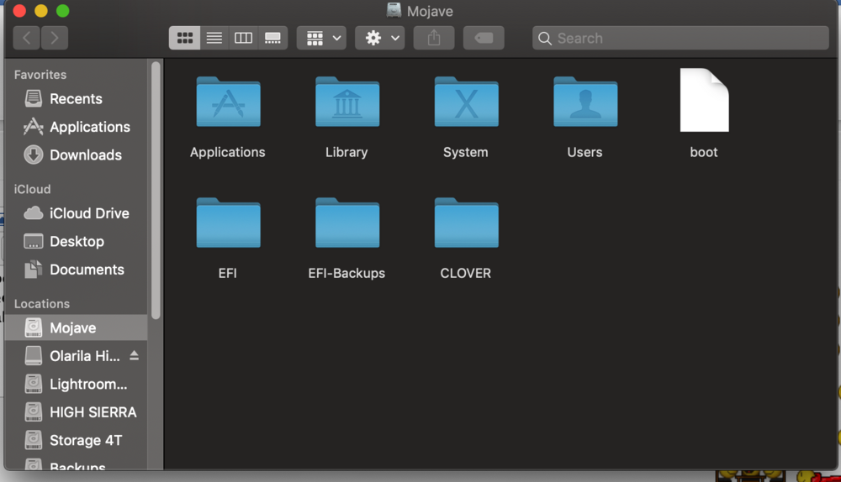Select the CLOVER folder
Viewport: 841px width, 482px height.
(x=466, y=224)
